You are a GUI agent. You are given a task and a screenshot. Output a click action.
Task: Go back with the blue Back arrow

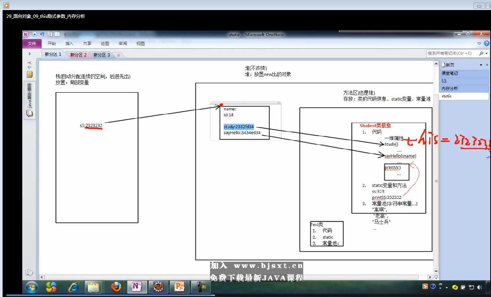(35, 35)
